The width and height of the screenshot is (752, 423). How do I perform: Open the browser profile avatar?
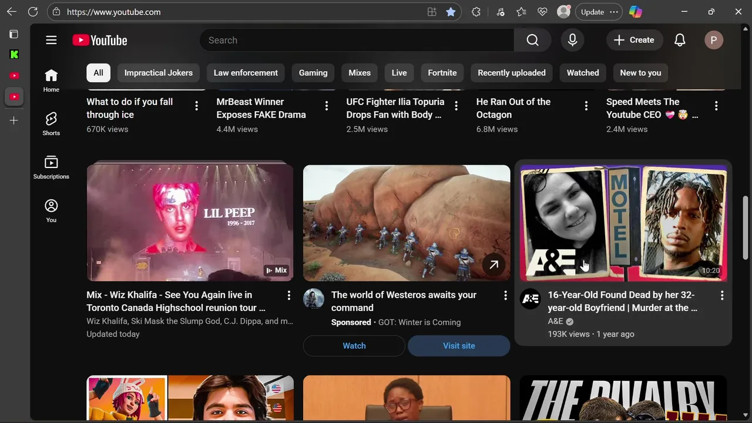[x=564, y=12]
